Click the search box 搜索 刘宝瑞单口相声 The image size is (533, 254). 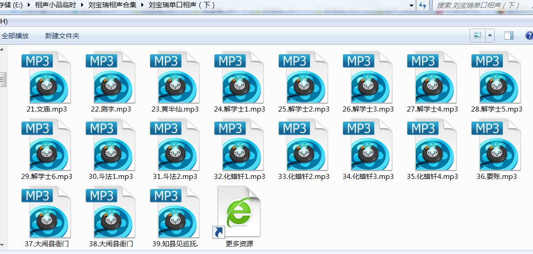tap(483, 5)
